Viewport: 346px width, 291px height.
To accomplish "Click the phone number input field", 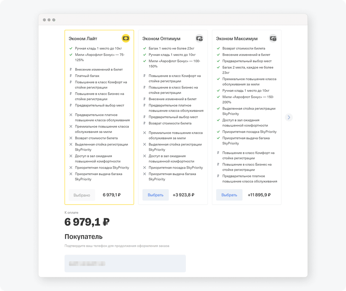I will click(x=125, y=263).
